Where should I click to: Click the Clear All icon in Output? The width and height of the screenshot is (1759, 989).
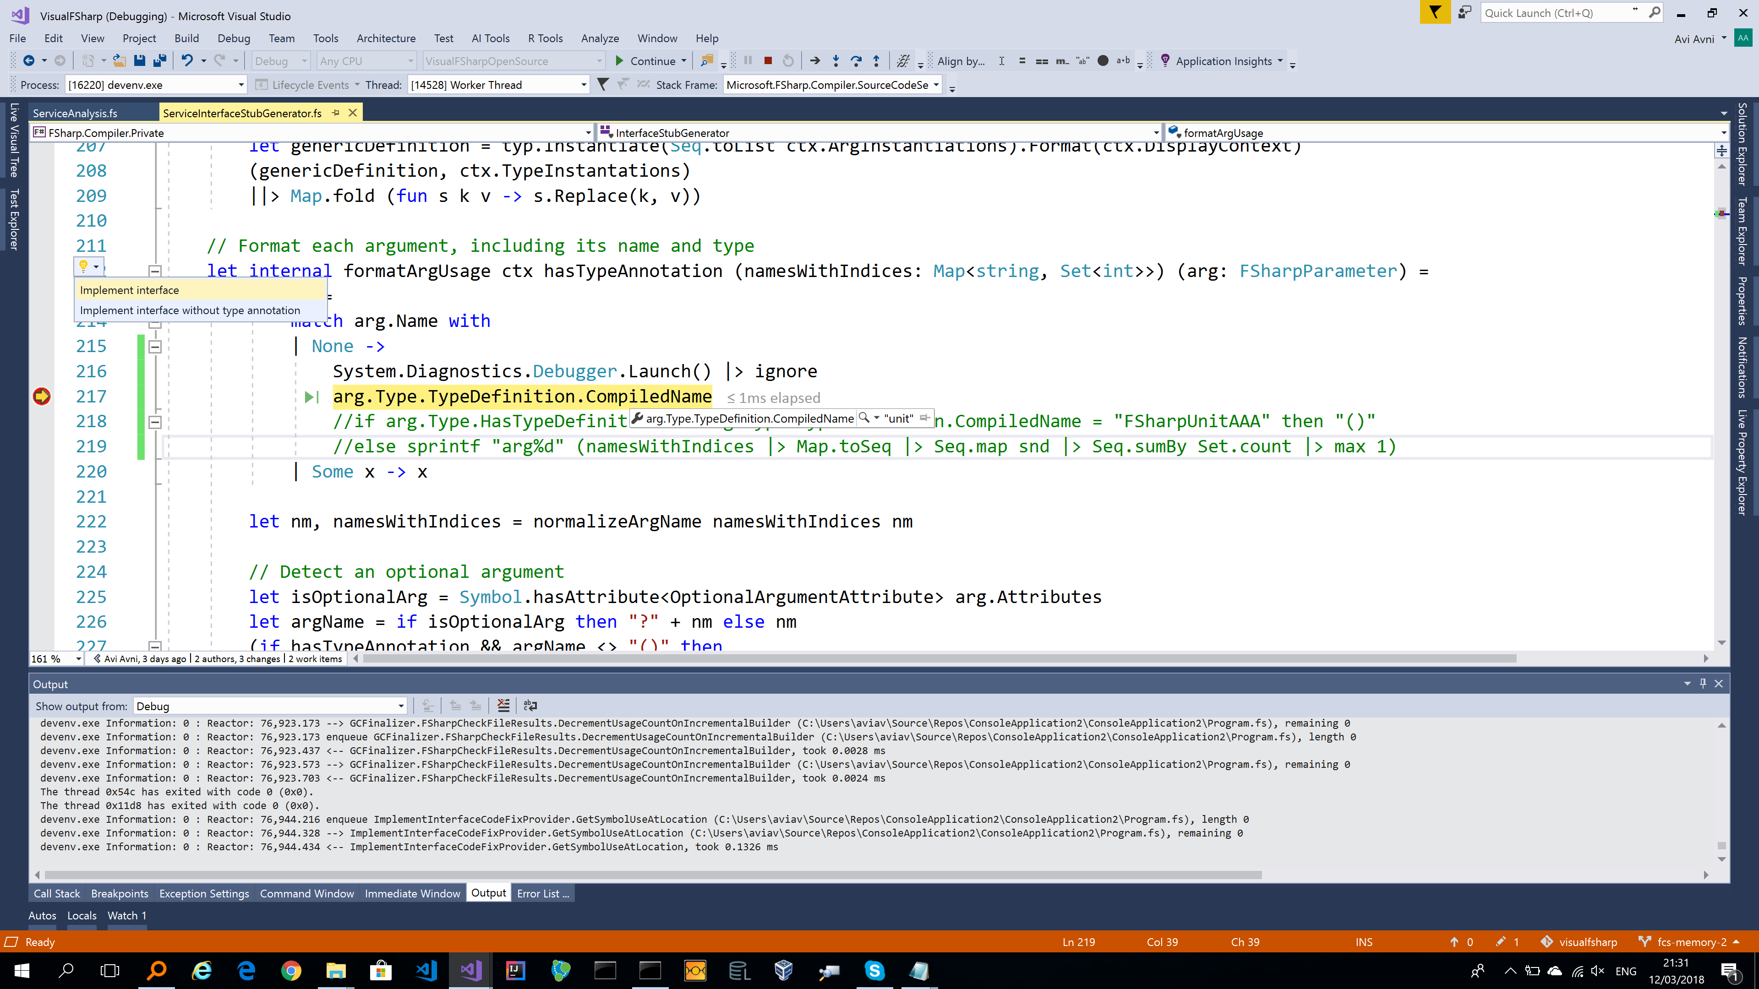point(503,706)
